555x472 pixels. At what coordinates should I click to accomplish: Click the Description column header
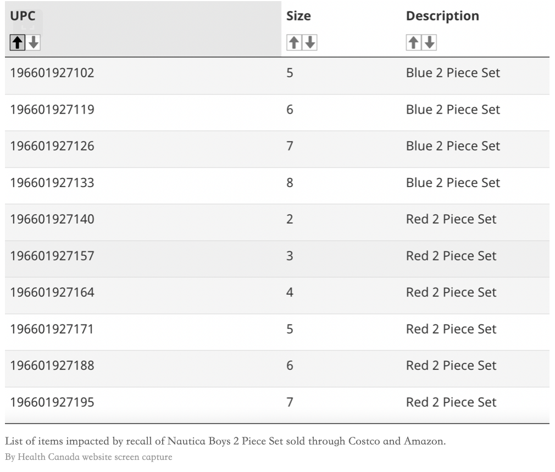442,16
